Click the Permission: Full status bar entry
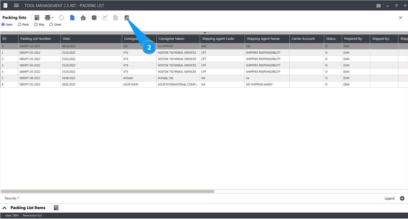 32,216
